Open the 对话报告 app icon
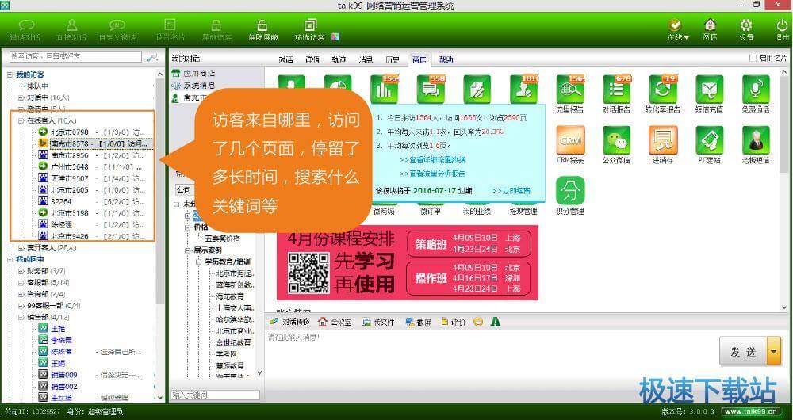This screenshot has width=793, height=420. (616, 90)
